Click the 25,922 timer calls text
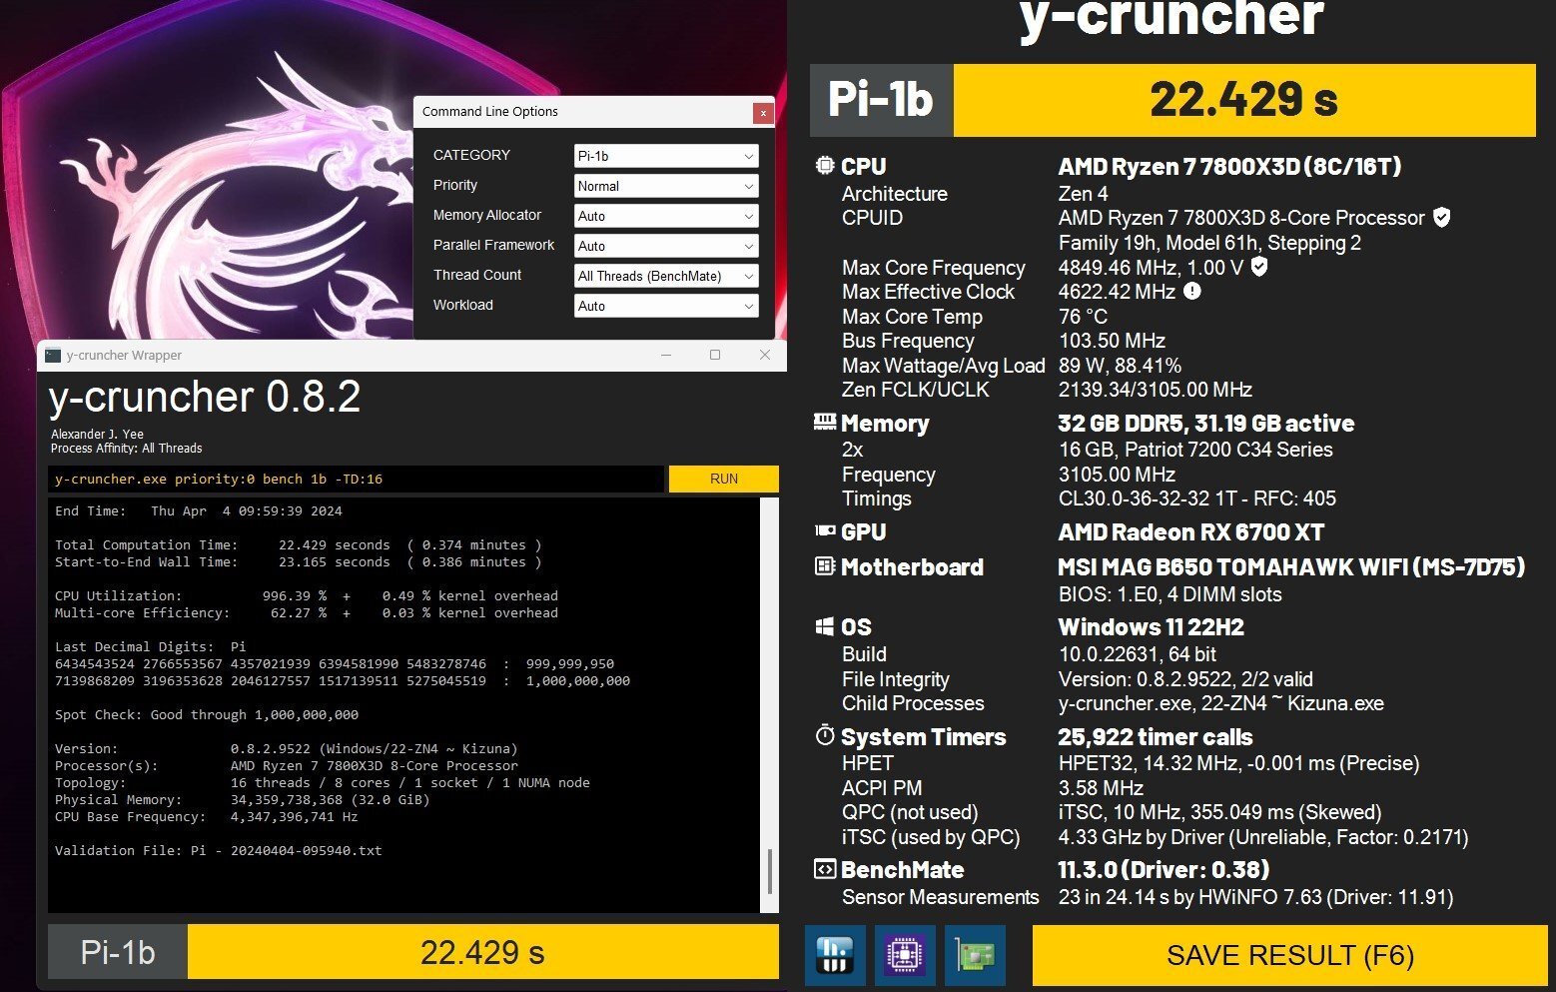Screen dimensions: 1556x992 1155,736
